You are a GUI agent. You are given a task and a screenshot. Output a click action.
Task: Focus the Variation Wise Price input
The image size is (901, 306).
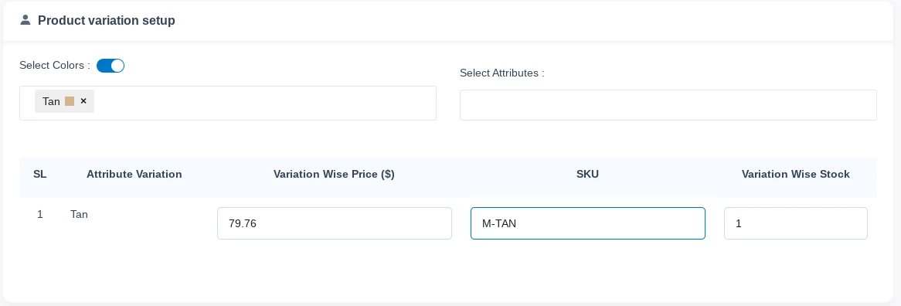pyautogui.click(x=335, y=223)
